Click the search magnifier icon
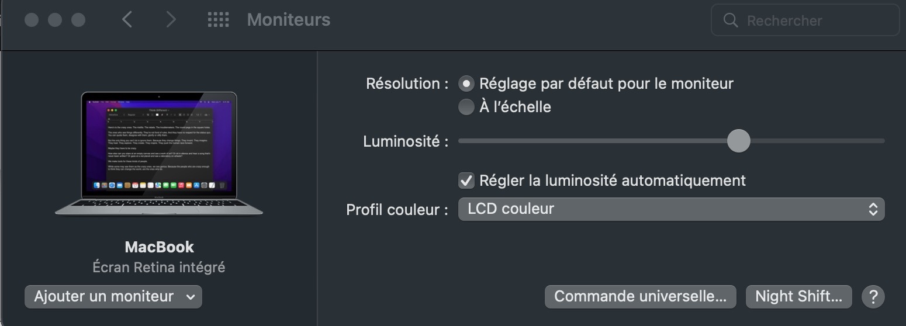 tap(730, 20)
